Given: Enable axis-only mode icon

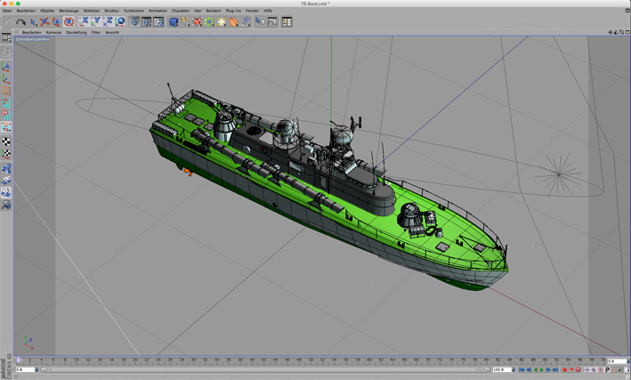Looking at the screenshot, I should 6,79.
